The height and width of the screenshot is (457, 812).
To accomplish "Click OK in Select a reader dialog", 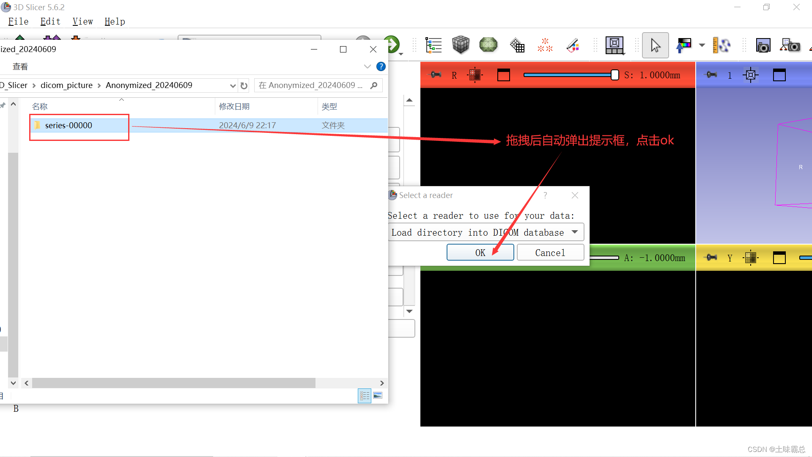I will (480, 253).
